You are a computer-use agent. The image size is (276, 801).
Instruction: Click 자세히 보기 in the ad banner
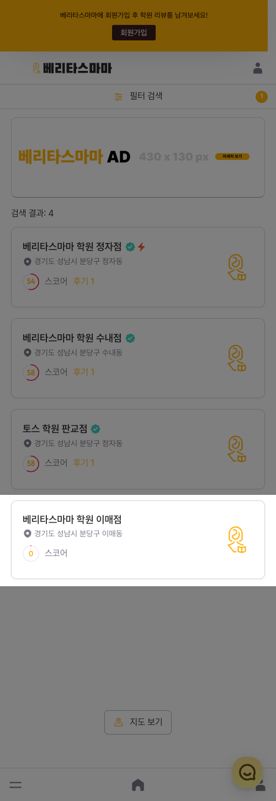click(x=232, y=157)
